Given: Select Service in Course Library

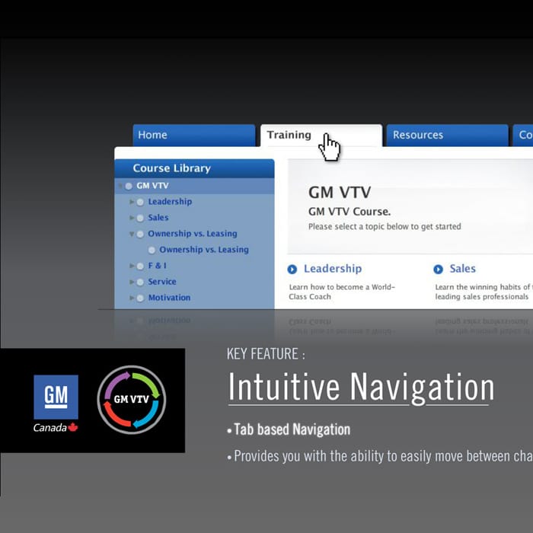Looking at the screenshot, I should pos(161,282).
